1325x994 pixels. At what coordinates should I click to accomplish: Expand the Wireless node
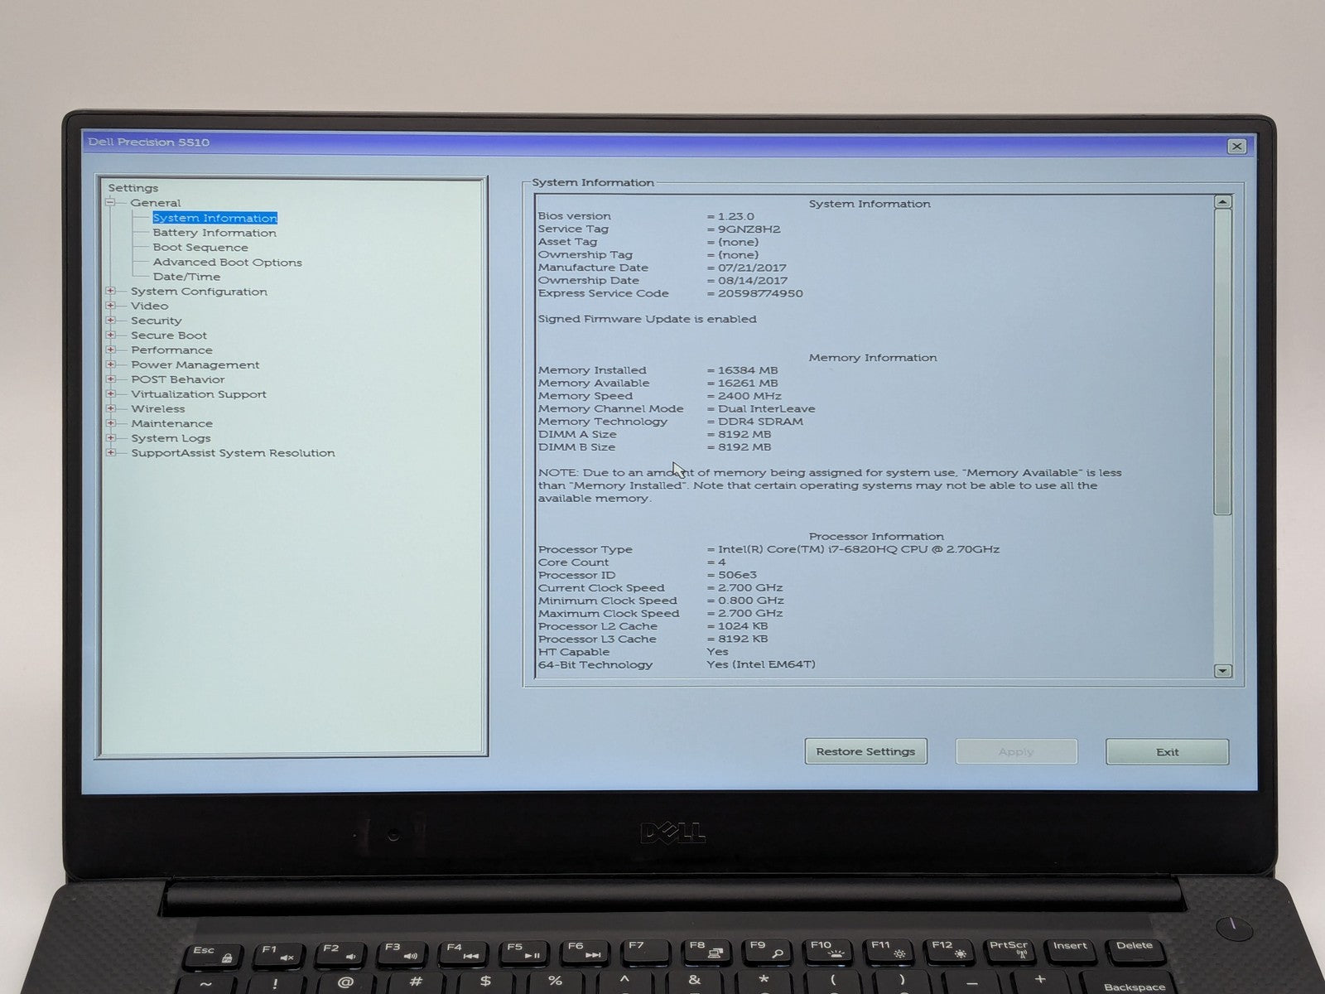(x=110, y=408)
